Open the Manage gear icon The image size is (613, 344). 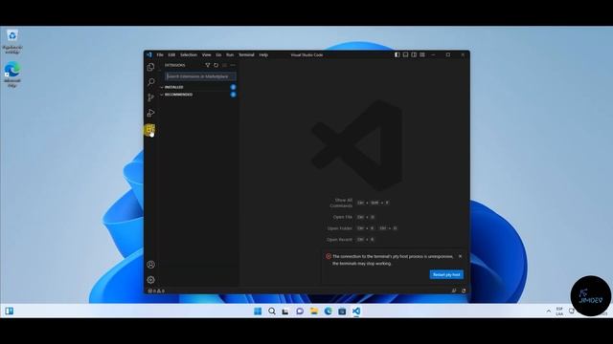click(x=151, y=280)
